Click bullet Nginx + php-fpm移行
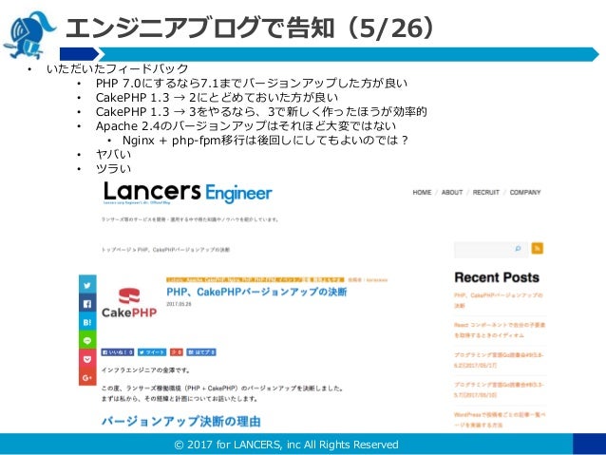The width and height of the screenshot is (606, 455). (x=265, y=140)
